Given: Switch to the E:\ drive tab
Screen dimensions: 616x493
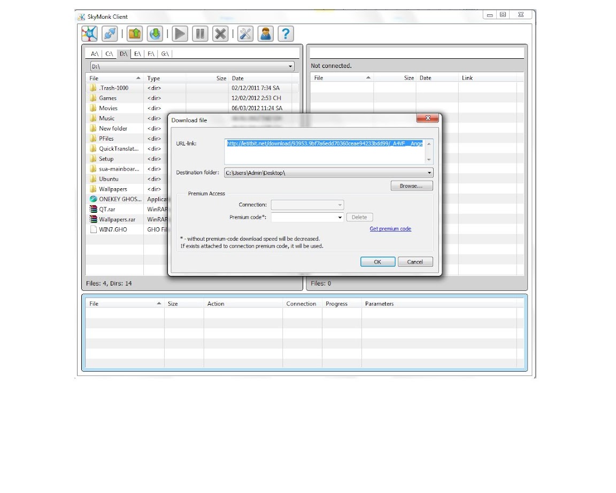Looking at the screenshot, I should coord(137,54).
